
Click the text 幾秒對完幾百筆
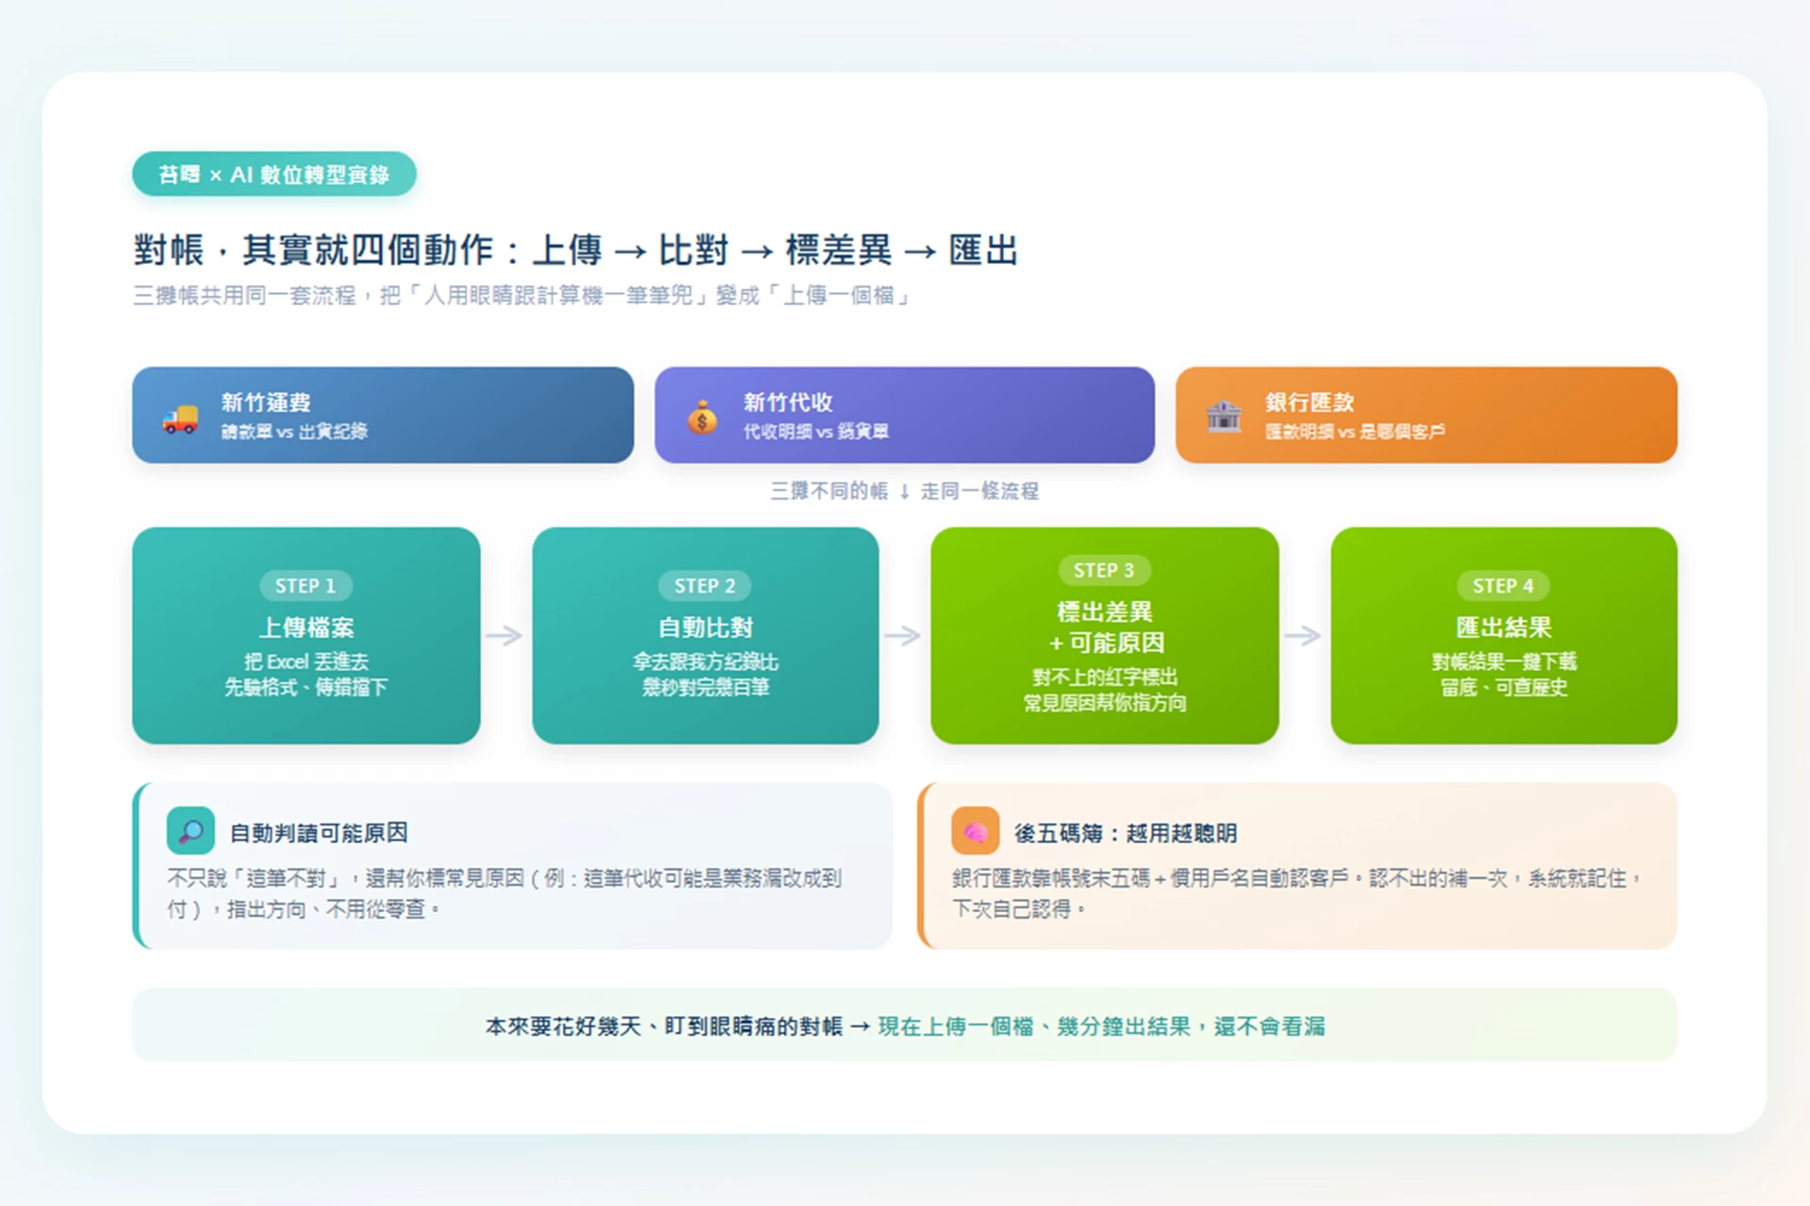706,687
